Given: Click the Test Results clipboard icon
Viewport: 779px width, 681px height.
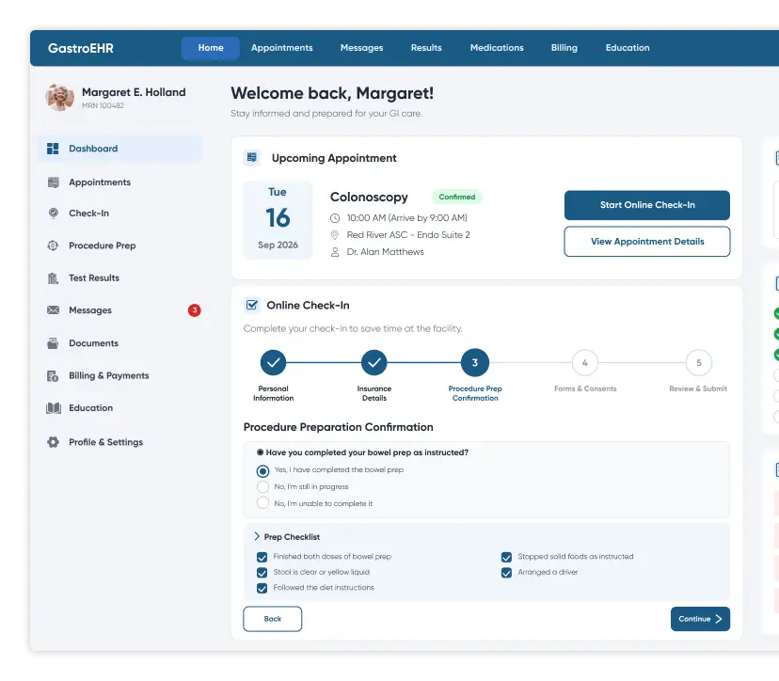Looking at the screenshot, I should pyautogui.click(x=53, y=278).
